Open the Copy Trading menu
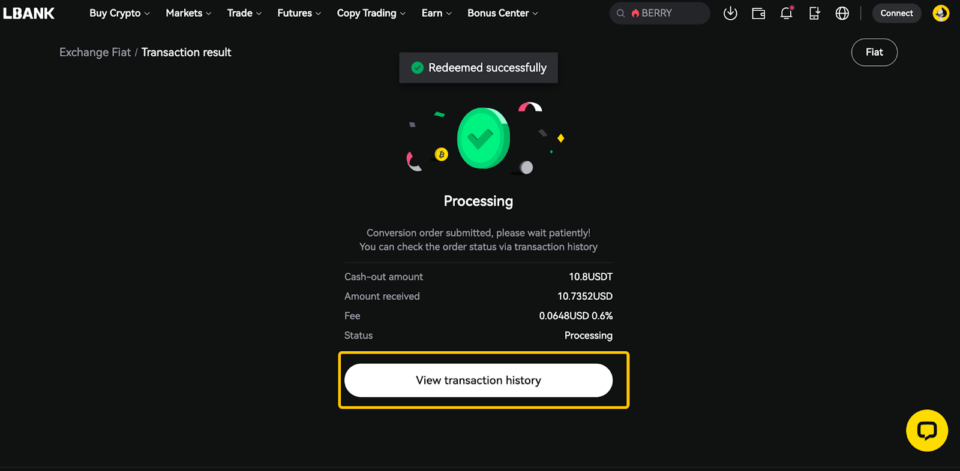The height and width of the screenshot is (471, 960). (371, 13)
